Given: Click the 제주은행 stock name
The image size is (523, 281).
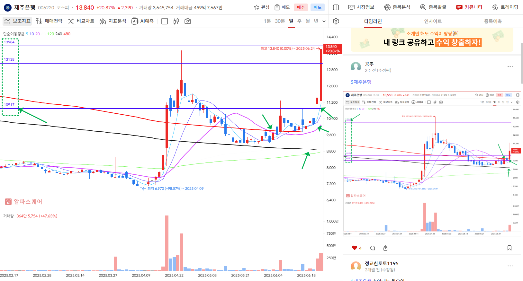Looking at the screenshot, I should tap(25, 7).
